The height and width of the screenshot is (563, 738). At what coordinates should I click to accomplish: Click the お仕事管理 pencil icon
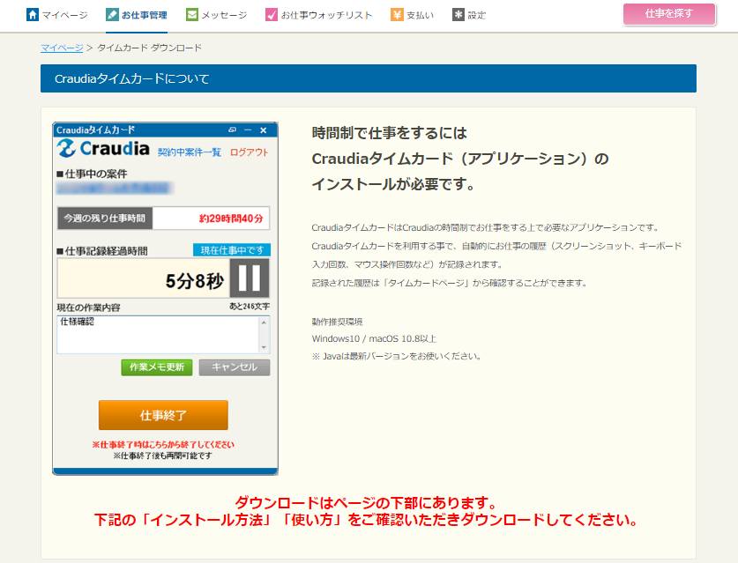[x=112, y=15]
